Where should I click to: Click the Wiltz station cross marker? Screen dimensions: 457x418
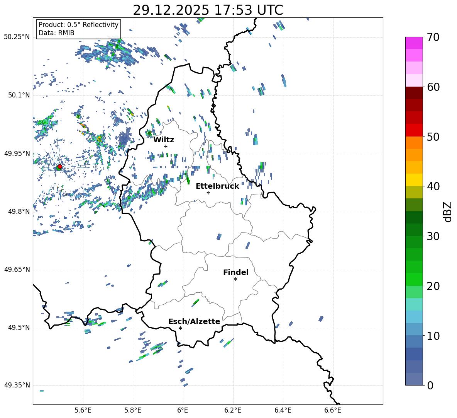(x=166, y=146)
